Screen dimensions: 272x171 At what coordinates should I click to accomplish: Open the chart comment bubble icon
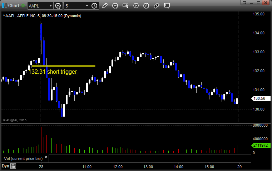click(167, 6)
